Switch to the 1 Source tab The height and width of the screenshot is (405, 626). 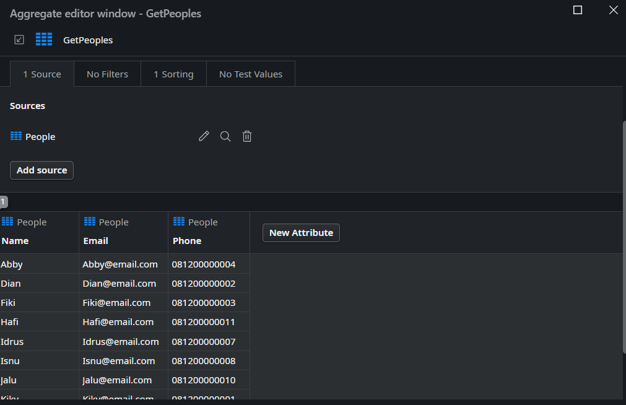pyautogui.click(x=42, y=74)
